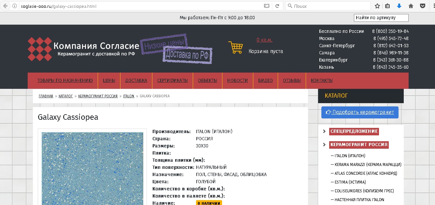Open the Pocket icon in toolbar
This screenshot has height=205, width=435.
tap(422, 6)
